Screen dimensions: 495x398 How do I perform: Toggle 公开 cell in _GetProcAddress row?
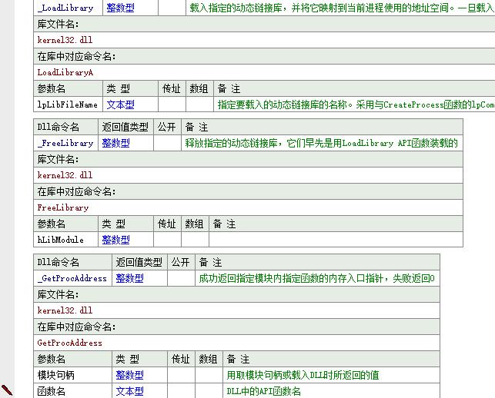tap(181, 278)
